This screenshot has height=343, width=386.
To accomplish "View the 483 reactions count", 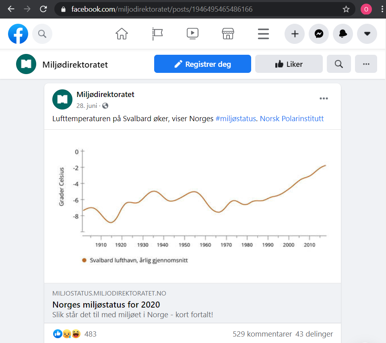I will 90,334.
